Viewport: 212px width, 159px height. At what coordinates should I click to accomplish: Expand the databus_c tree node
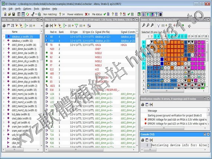tap(4, 40)
